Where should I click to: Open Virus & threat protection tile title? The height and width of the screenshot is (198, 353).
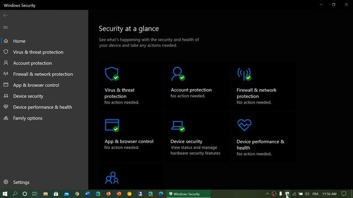pyautogui.click(x=120, y=93)
